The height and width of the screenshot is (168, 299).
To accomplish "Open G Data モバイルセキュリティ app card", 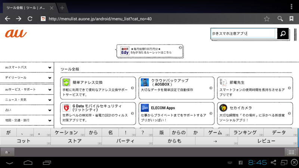I will tap(98, 113).
